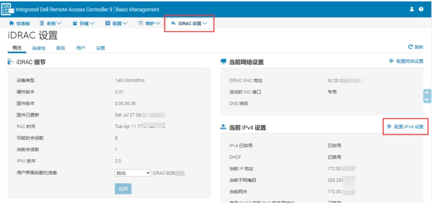This screenshot has width=432, height=207.
Task: Open the 用户界面标题栏信息 dropdown showing 自动
Action: 133,173
